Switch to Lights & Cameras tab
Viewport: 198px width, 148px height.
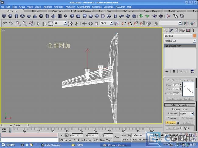82,11
